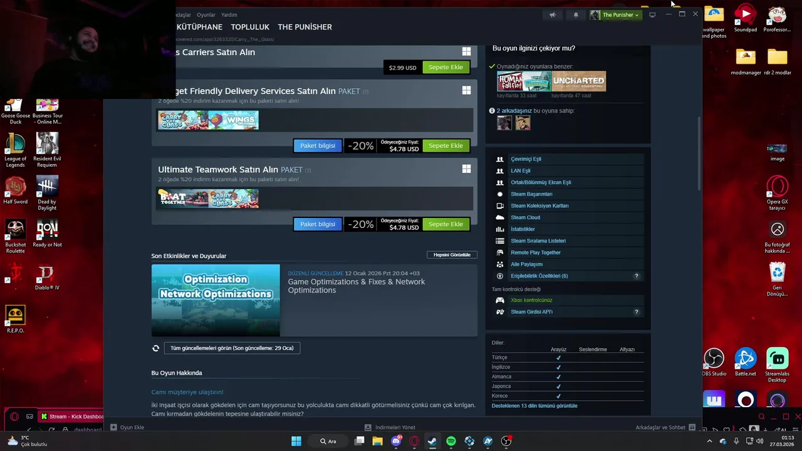The image size is (802, 451).
Task: Open the Network Optimizations update image
Action: click(216, 300)
